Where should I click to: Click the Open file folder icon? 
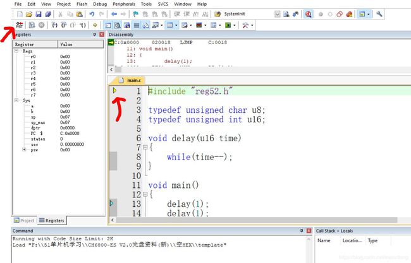coord(29,14)
